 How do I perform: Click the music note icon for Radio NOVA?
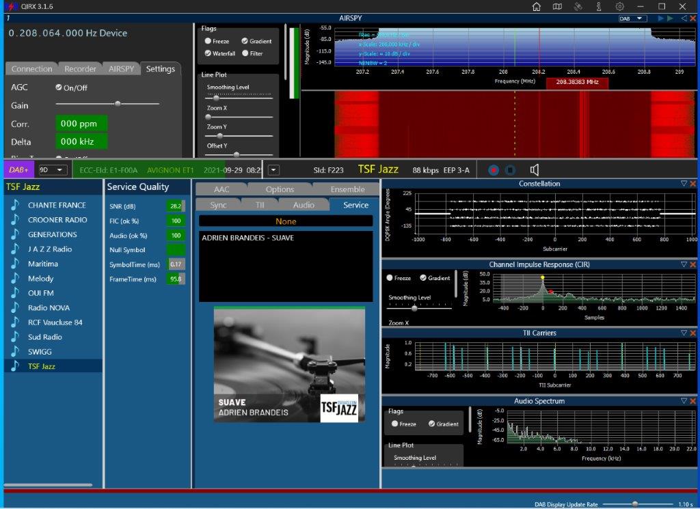point(15,307)
